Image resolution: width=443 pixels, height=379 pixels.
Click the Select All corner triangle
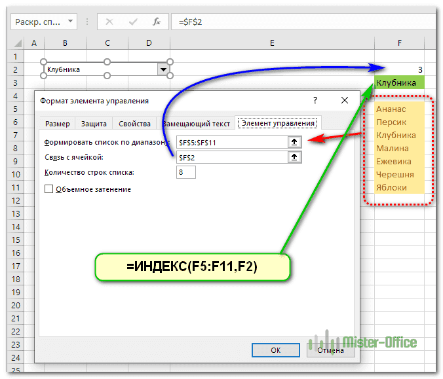pyautogui.click(x=18, y=43)
